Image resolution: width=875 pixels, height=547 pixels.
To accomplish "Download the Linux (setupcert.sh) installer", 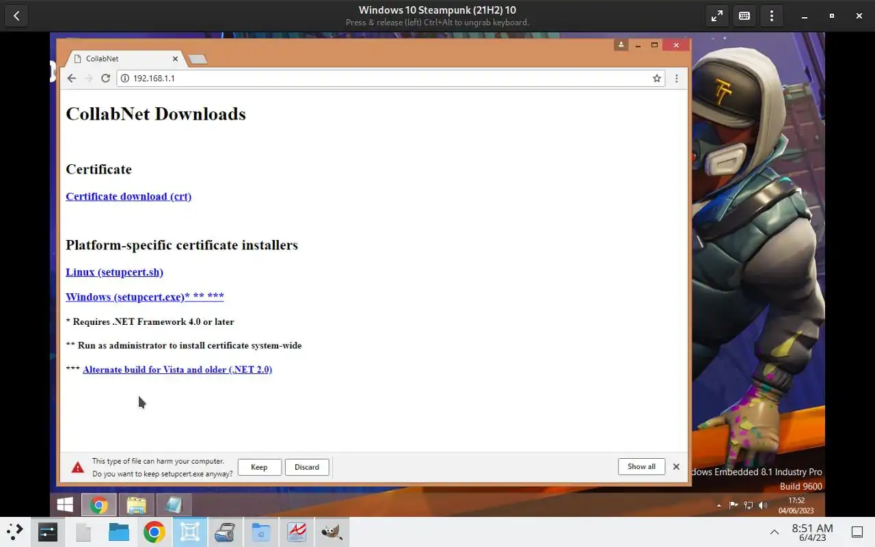I will [114, 272].
